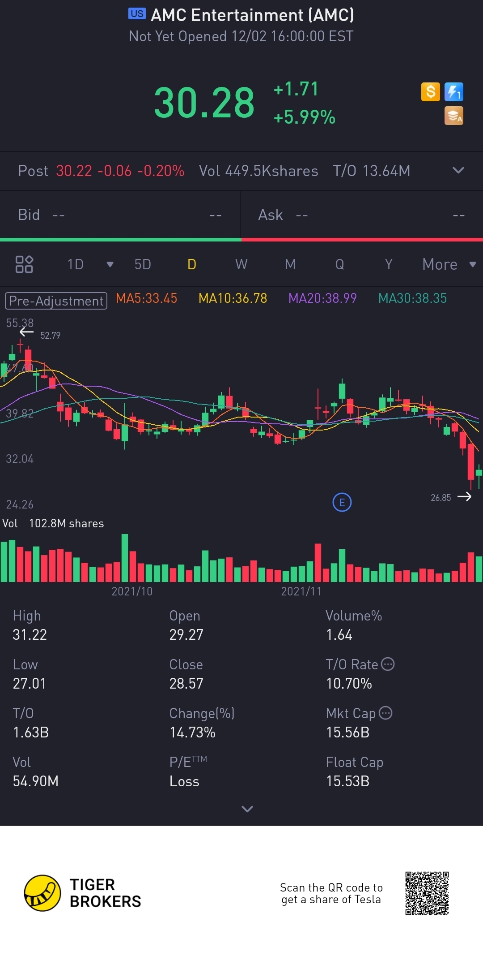
Task: Tap the Volume% value 1.64
Action: click(x=339, y=635)
